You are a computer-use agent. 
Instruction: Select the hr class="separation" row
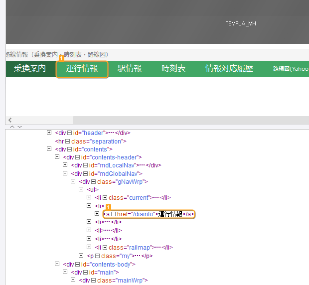click(x=91, y=142)
